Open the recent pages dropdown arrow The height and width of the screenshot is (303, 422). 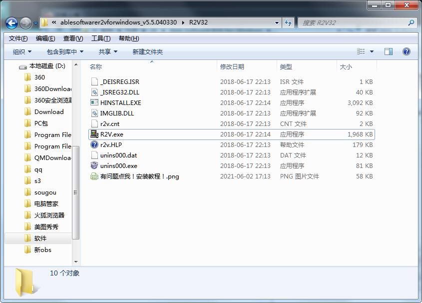pyautogui.click(x=35, y=23)
